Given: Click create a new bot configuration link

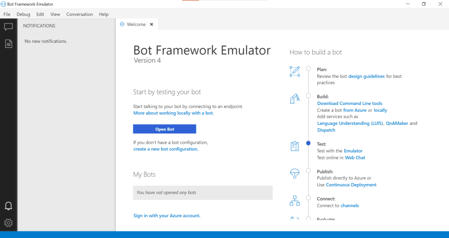Looking at the screenshot, I should 166,149.
